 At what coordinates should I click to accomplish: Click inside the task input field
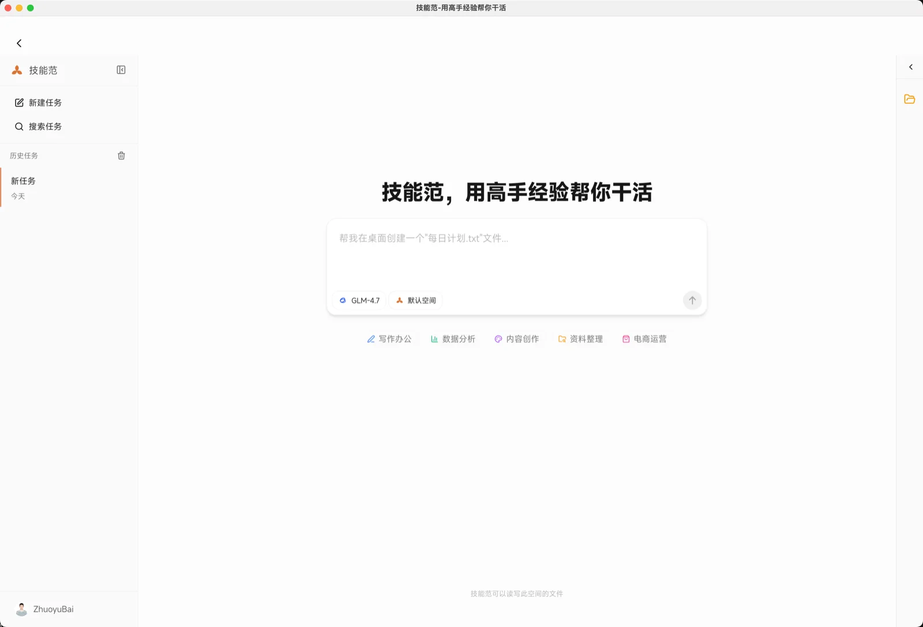pos(516,254)
